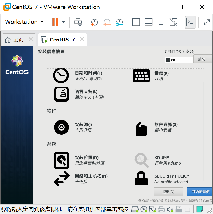Open 网络和主机名 network and hostname

click(x=81, y=179)
